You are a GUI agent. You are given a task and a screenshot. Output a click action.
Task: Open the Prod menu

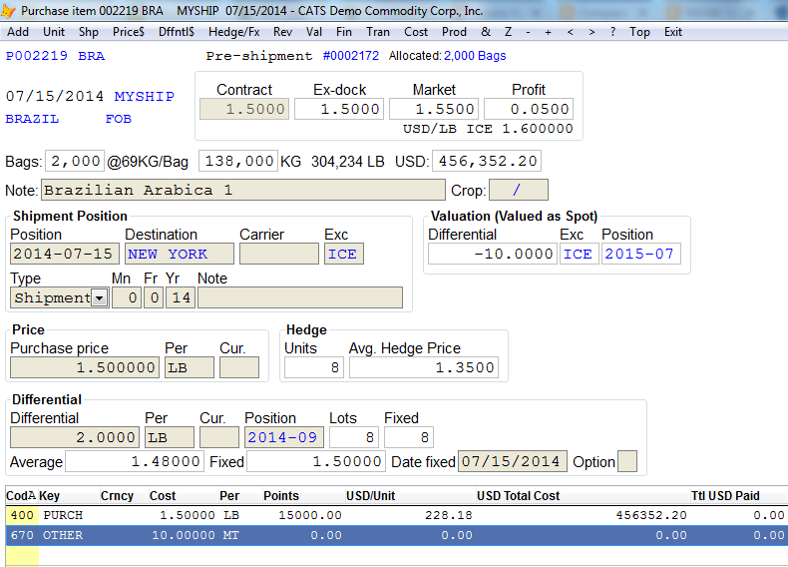click(x=454, y=32)
